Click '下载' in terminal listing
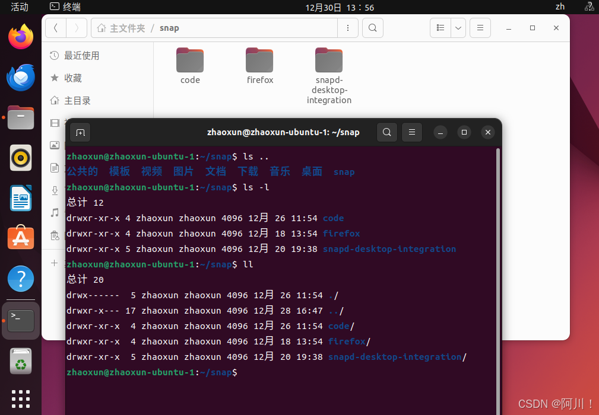Screen dimensions: 599x415 tap(248, 171)
